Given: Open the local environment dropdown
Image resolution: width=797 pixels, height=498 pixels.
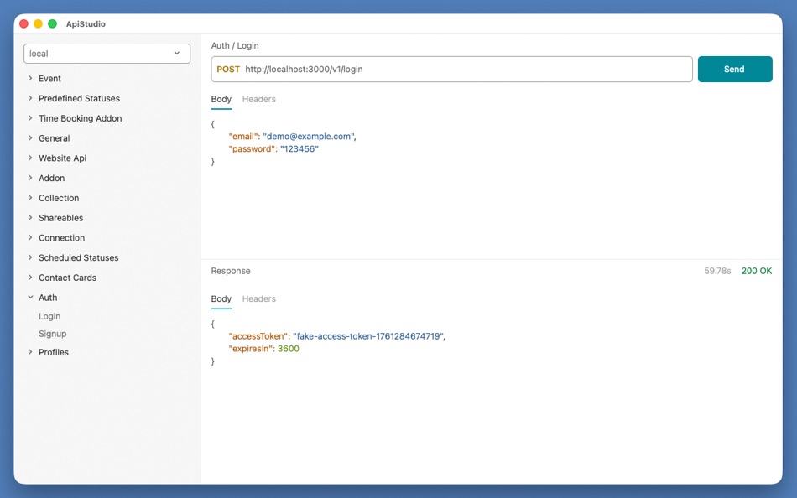Looking at the screenshot, I should tap(107, 54).
